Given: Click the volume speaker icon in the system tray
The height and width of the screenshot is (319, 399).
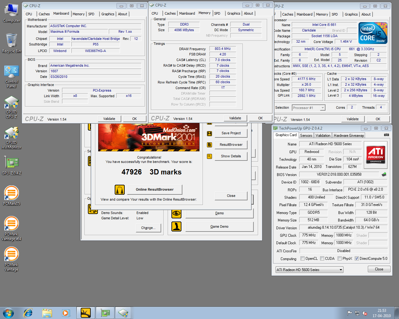Looking at the screenshot, I should (364, 313).
